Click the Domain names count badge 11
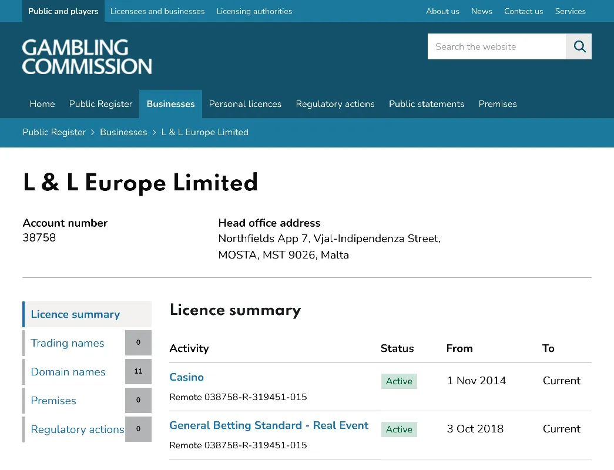The width and height of the screenshot is (614, 470). [x=138, y=371]
